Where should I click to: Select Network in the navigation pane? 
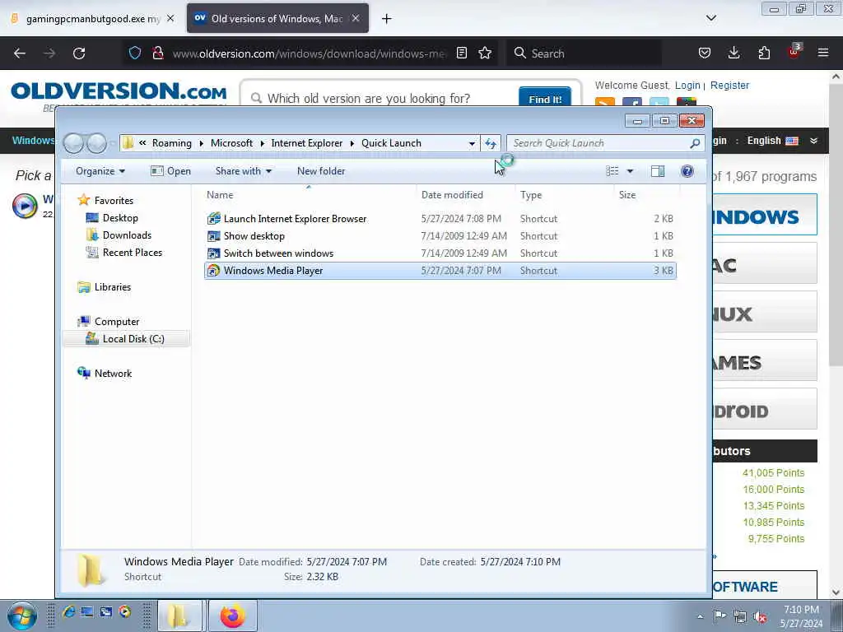(113, 373)
